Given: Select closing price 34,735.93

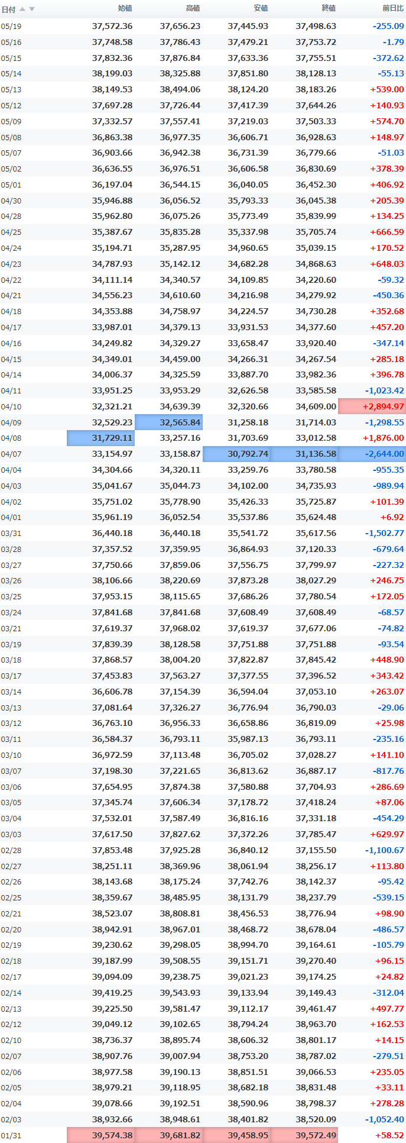Looking at the screenshot, I should (x=316, y=486).
